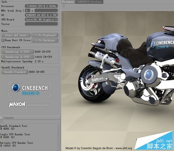Send results with To Database button

tap(45, 41)
